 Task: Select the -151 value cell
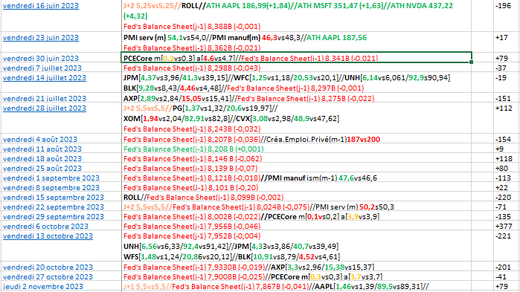point(506,98)
